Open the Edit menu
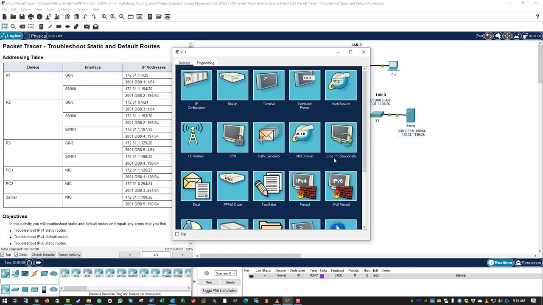The height and width of the screenshot is (305, 543). pyautogui.click(x=14, y=9)
